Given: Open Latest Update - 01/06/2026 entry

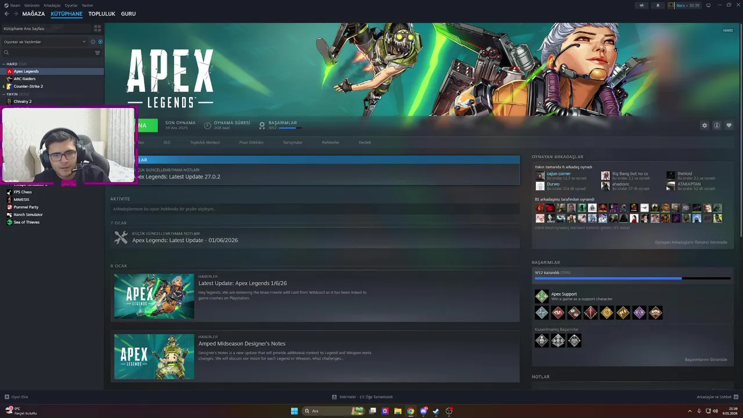Looking at the screenshot, I should coord(315,237).
